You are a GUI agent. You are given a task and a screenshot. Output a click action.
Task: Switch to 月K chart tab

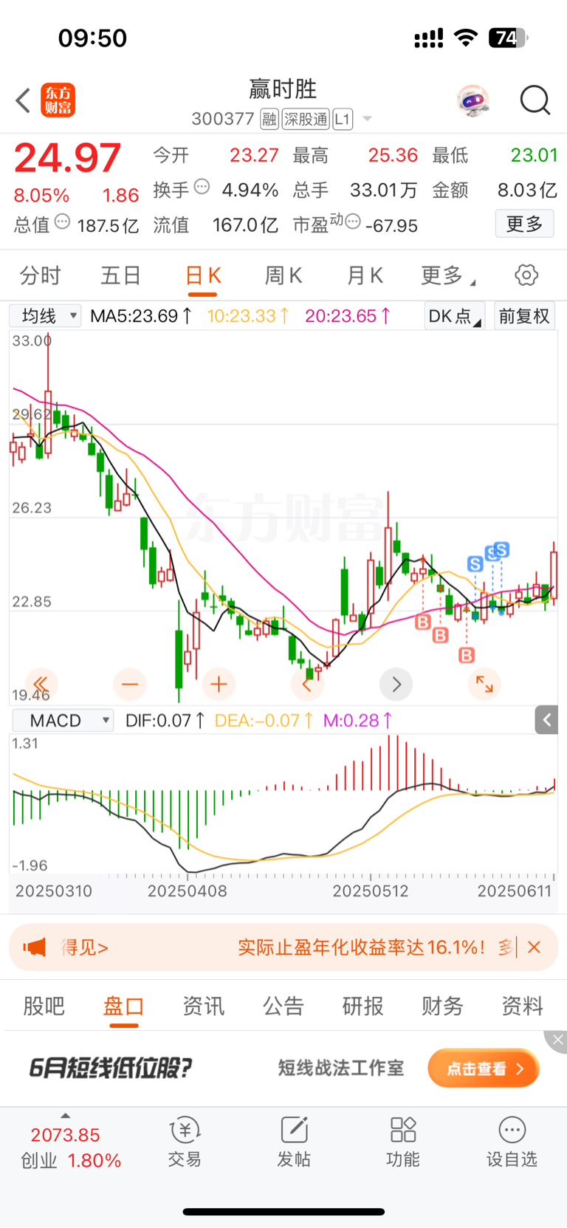pos(365,275)
